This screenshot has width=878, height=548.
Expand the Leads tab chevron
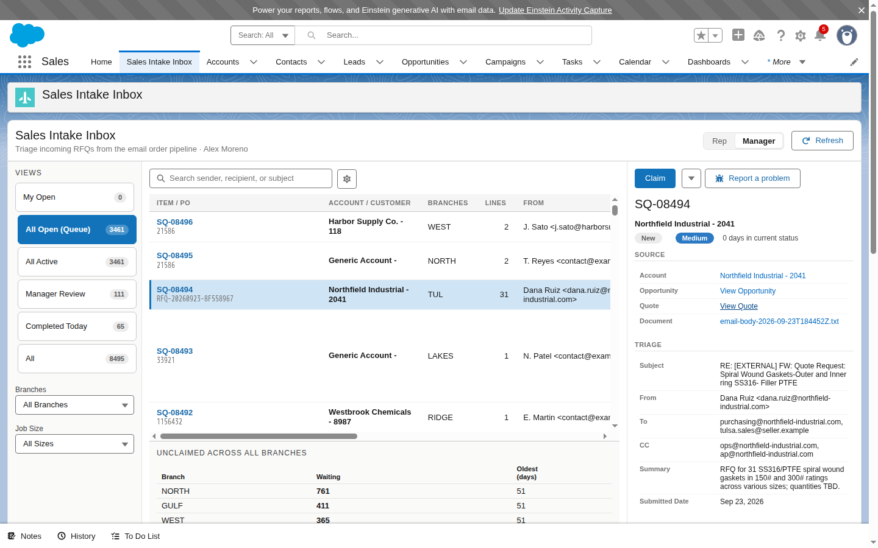click(x=380, y=62)
